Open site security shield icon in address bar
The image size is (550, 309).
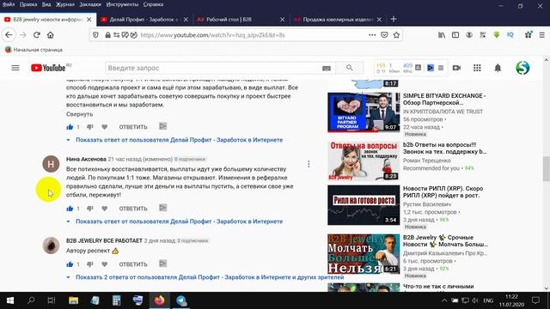[95, 35]
